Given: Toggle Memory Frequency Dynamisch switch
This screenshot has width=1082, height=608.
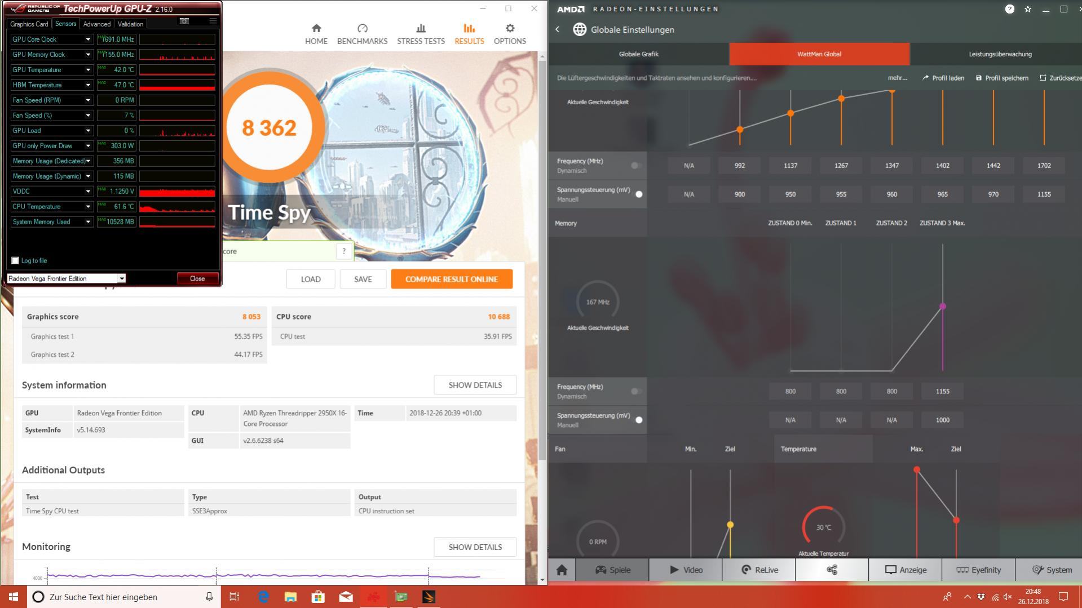Looking at the screenshot, I should point(637,391).
